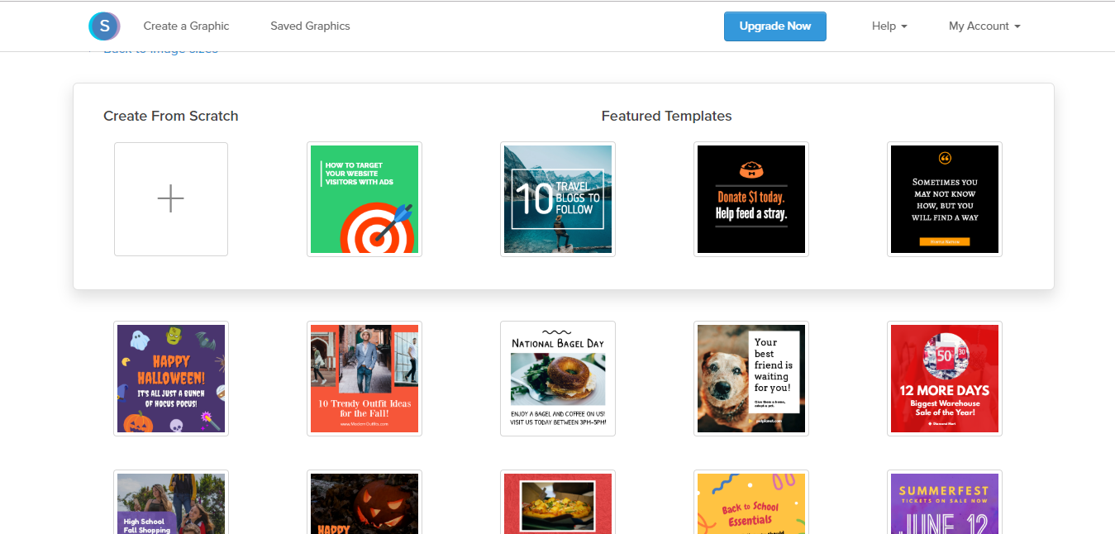Image resolution: width=1115 pixels, height=534 pixels.
Task: Select the High School Fall Shopping template
Action: (171, 502)
